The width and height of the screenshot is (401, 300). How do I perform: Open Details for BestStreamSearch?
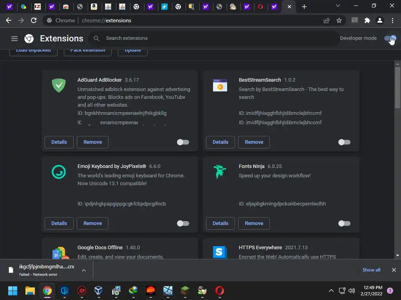click(x=220, y=142)
